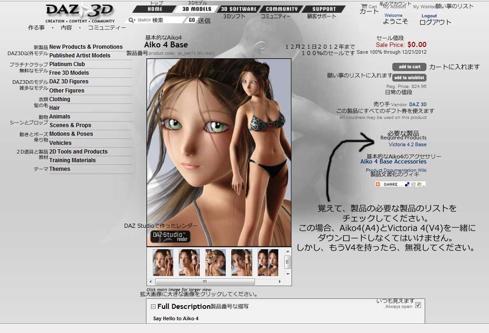This screenshot has width=489, height=333.
Task: Click the gallery horizontal scrollbar thumb
Action: (205, 282)
